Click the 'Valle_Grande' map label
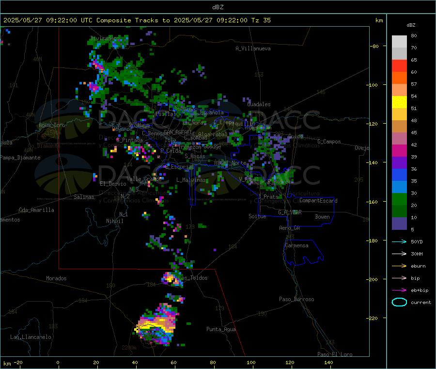The width and height of the screenshot is (436, 369). point(144,179)
